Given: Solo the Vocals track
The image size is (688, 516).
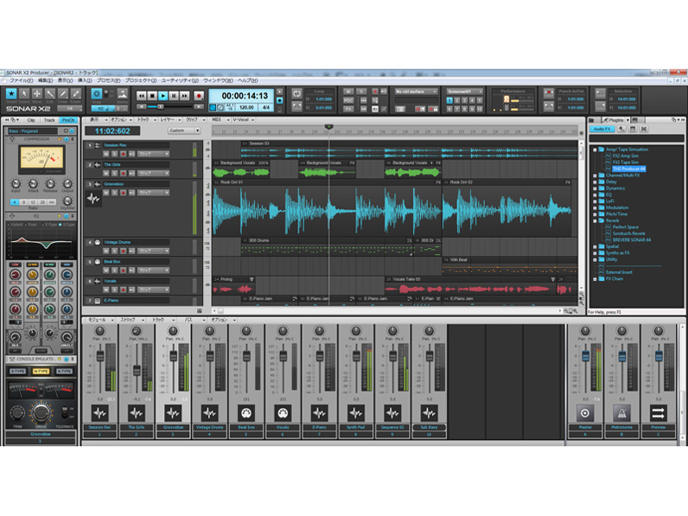Looking at the screenshot, I should click(114, 290).
